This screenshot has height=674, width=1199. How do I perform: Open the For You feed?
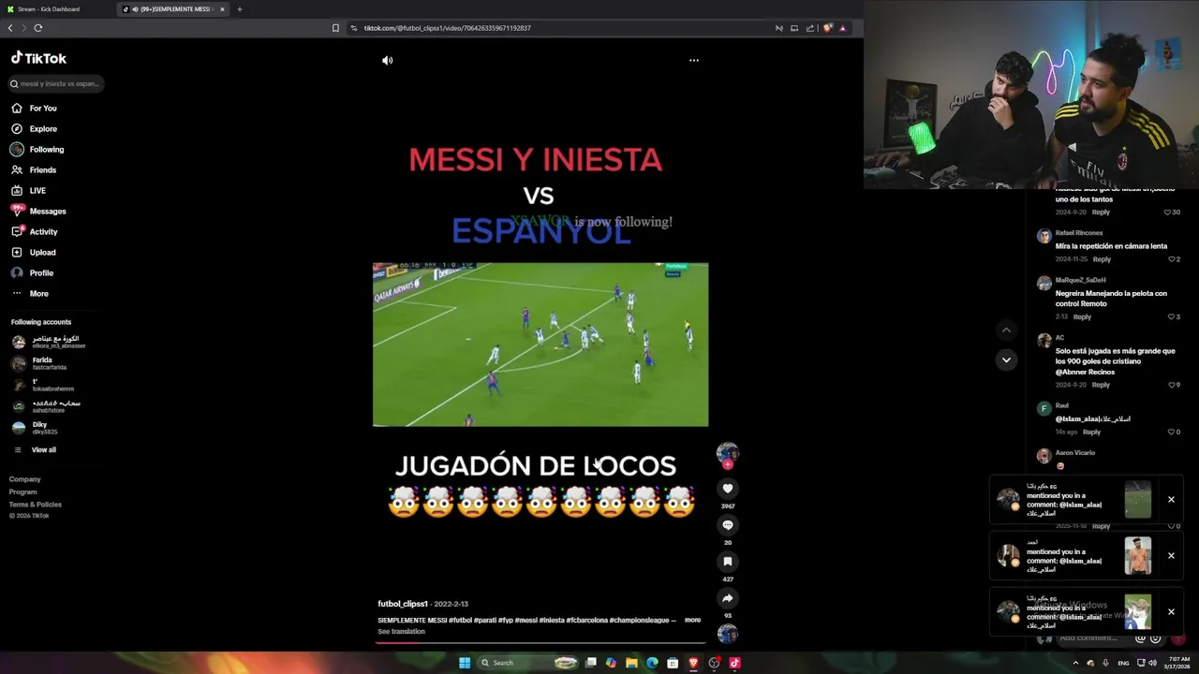point(35,109)
